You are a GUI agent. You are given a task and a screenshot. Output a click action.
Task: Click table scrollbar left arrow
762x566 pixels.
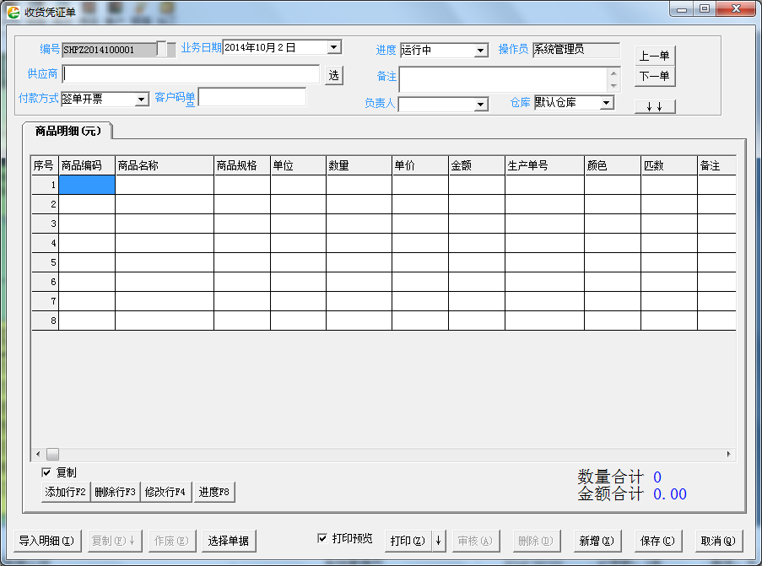(x=38, y=455)
